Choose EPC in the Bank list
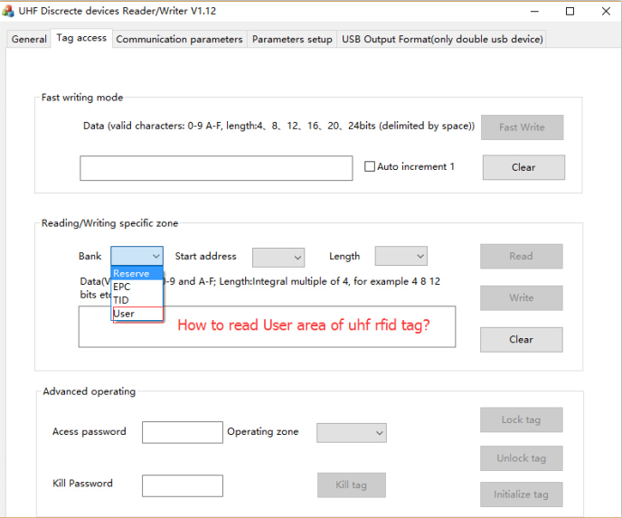The width and height of the screenshot is (622, 518). (x=123, y=287)
